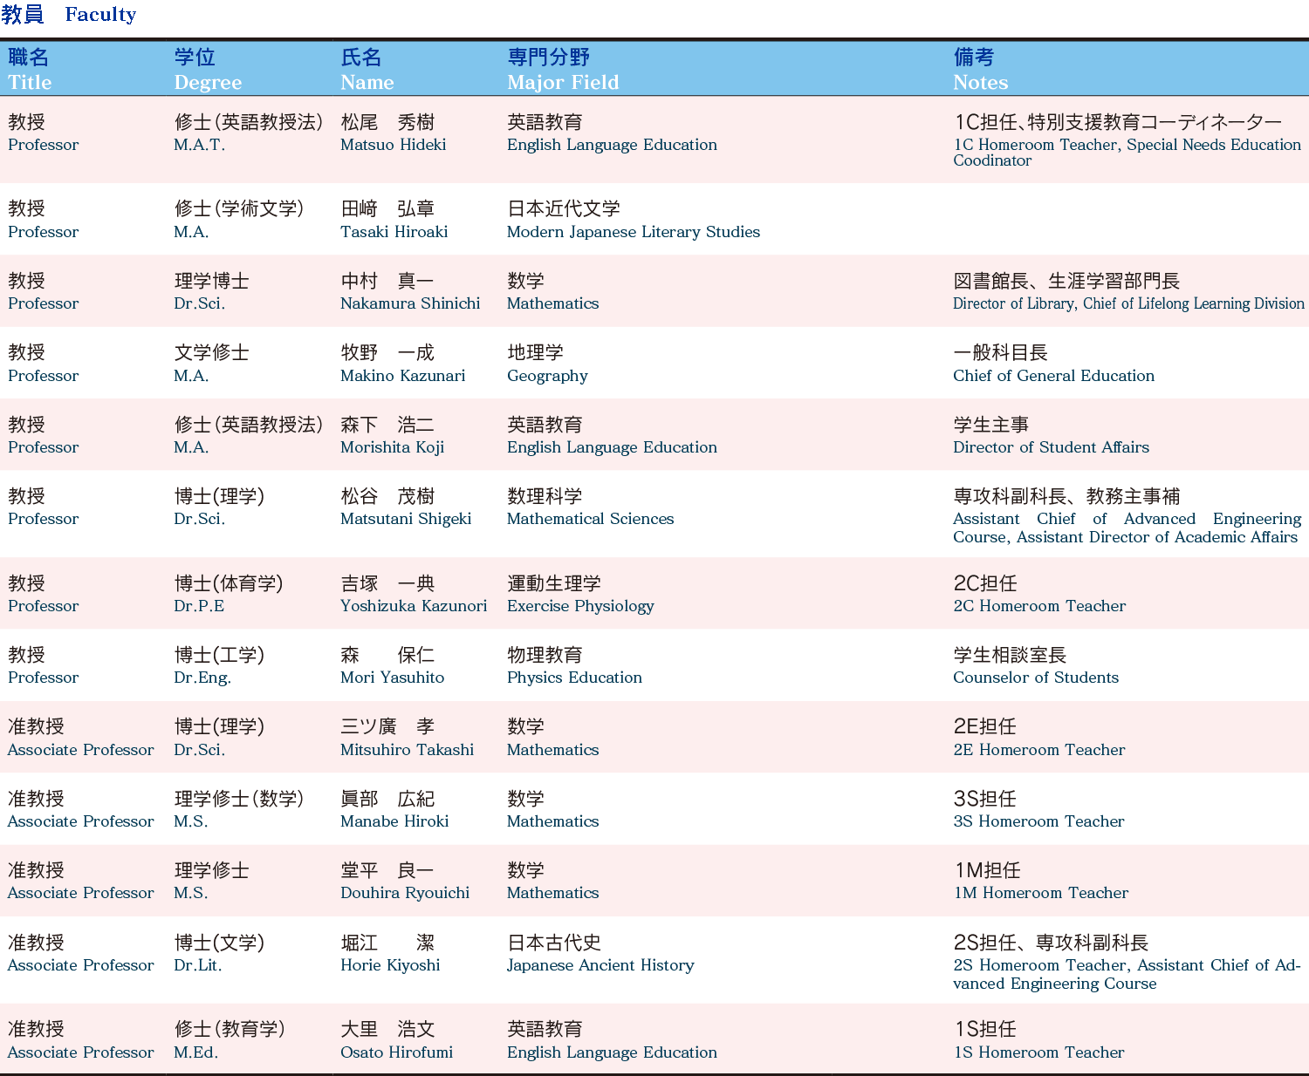Select 'Physics Education' major field
Image resolution: width=1309 pixels, height=1076 pixels.
coord(574,678)
